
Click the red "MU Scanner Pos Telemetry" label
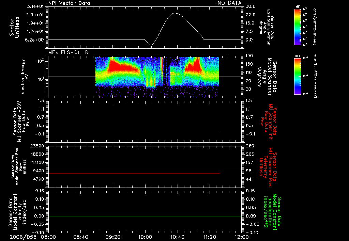pos(268,167)
